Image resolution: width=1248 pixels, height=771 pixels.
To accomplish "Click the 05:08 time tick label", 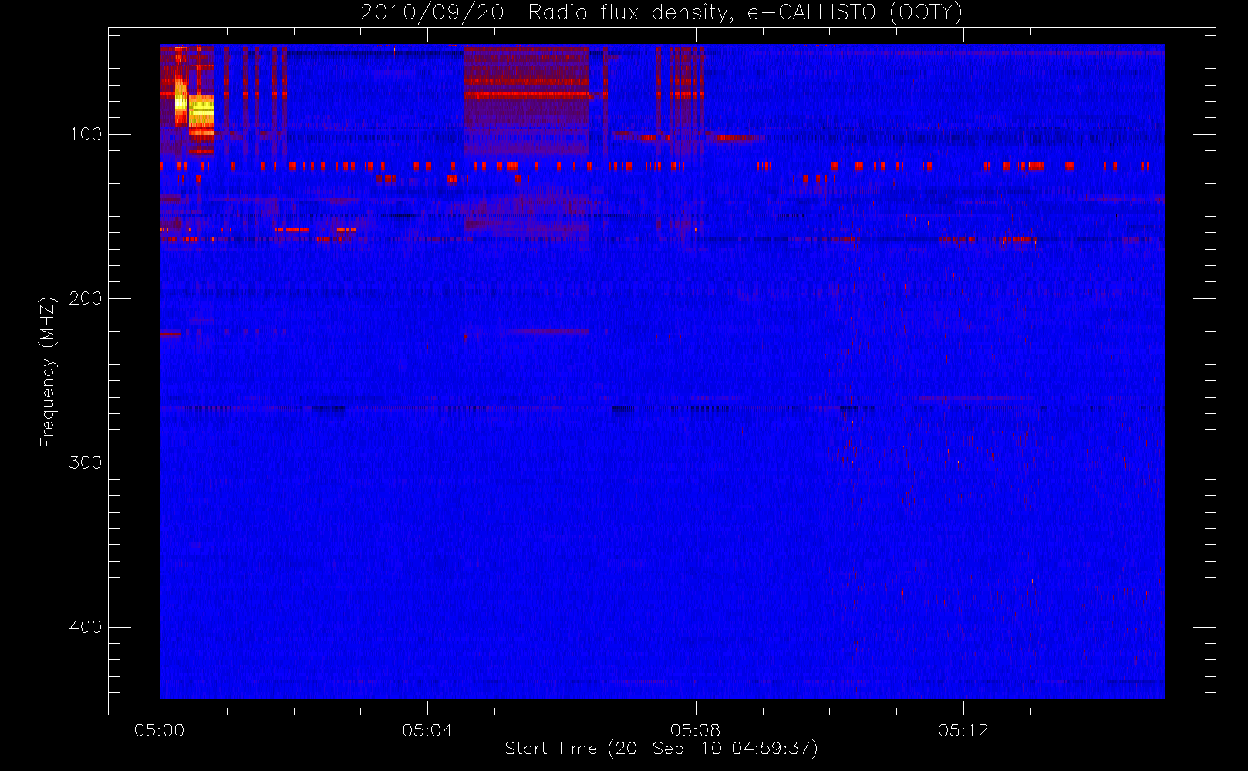I will 695,730.
